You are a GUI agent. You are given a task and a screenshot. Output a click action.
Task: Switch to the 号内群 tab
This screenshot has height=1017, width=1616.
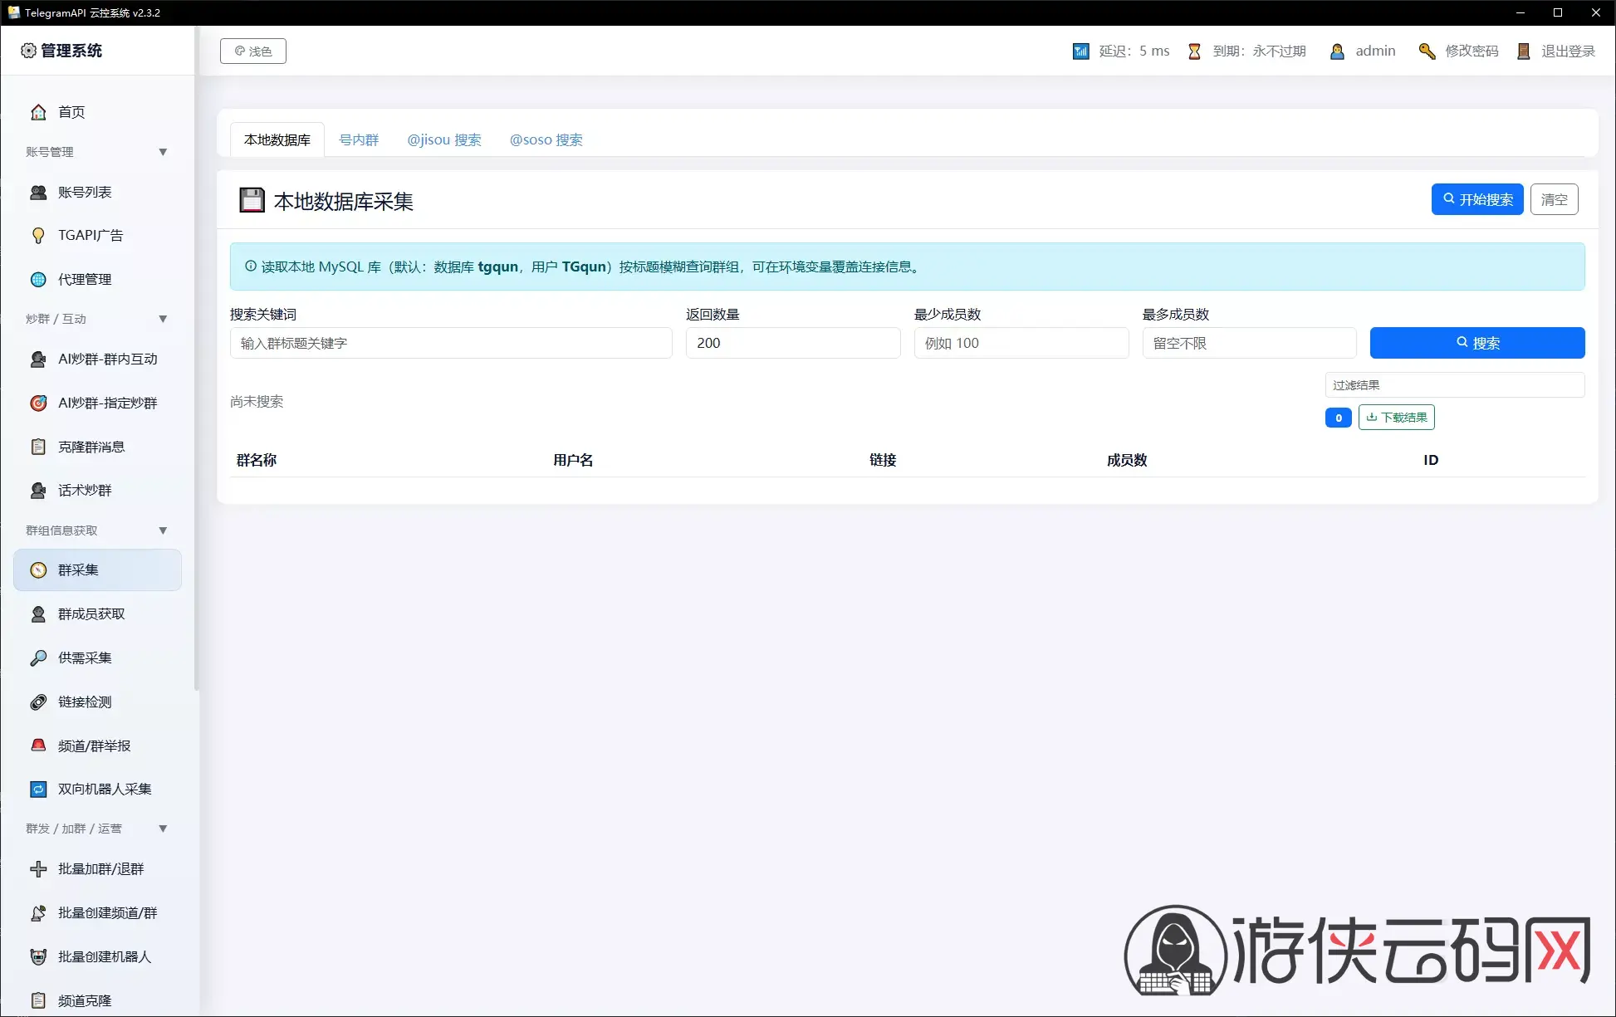click(359, 140)
